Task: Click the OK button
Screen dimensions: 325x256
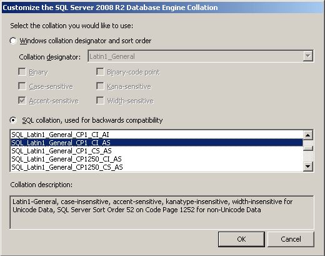Action: (241, 239)
